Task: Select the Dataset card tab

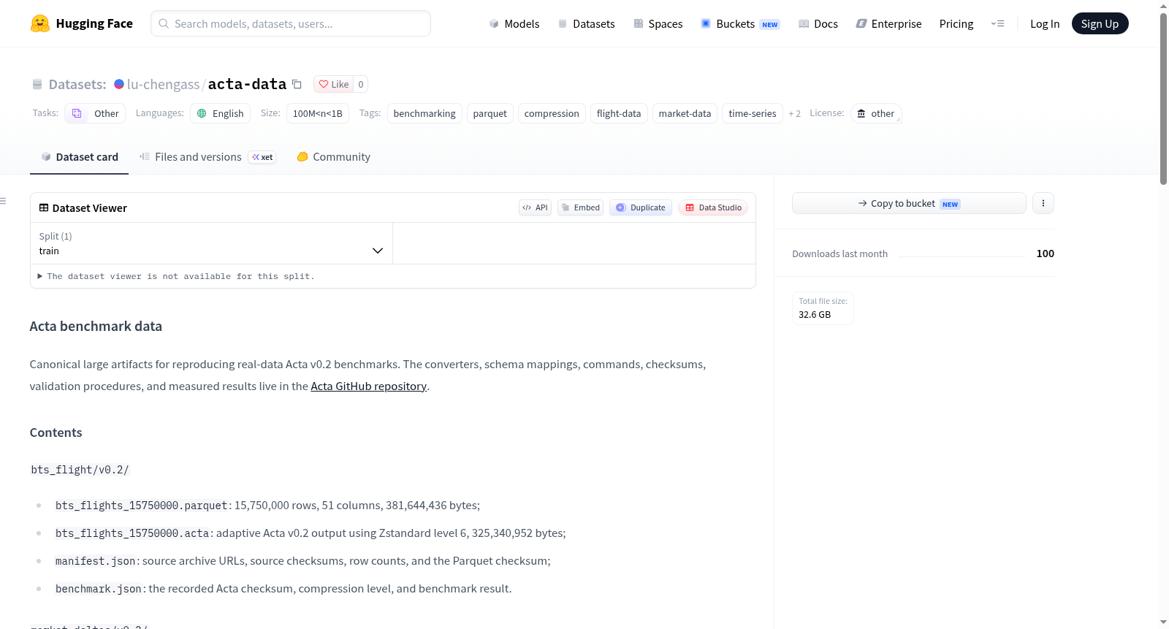Action: [79, 156]
